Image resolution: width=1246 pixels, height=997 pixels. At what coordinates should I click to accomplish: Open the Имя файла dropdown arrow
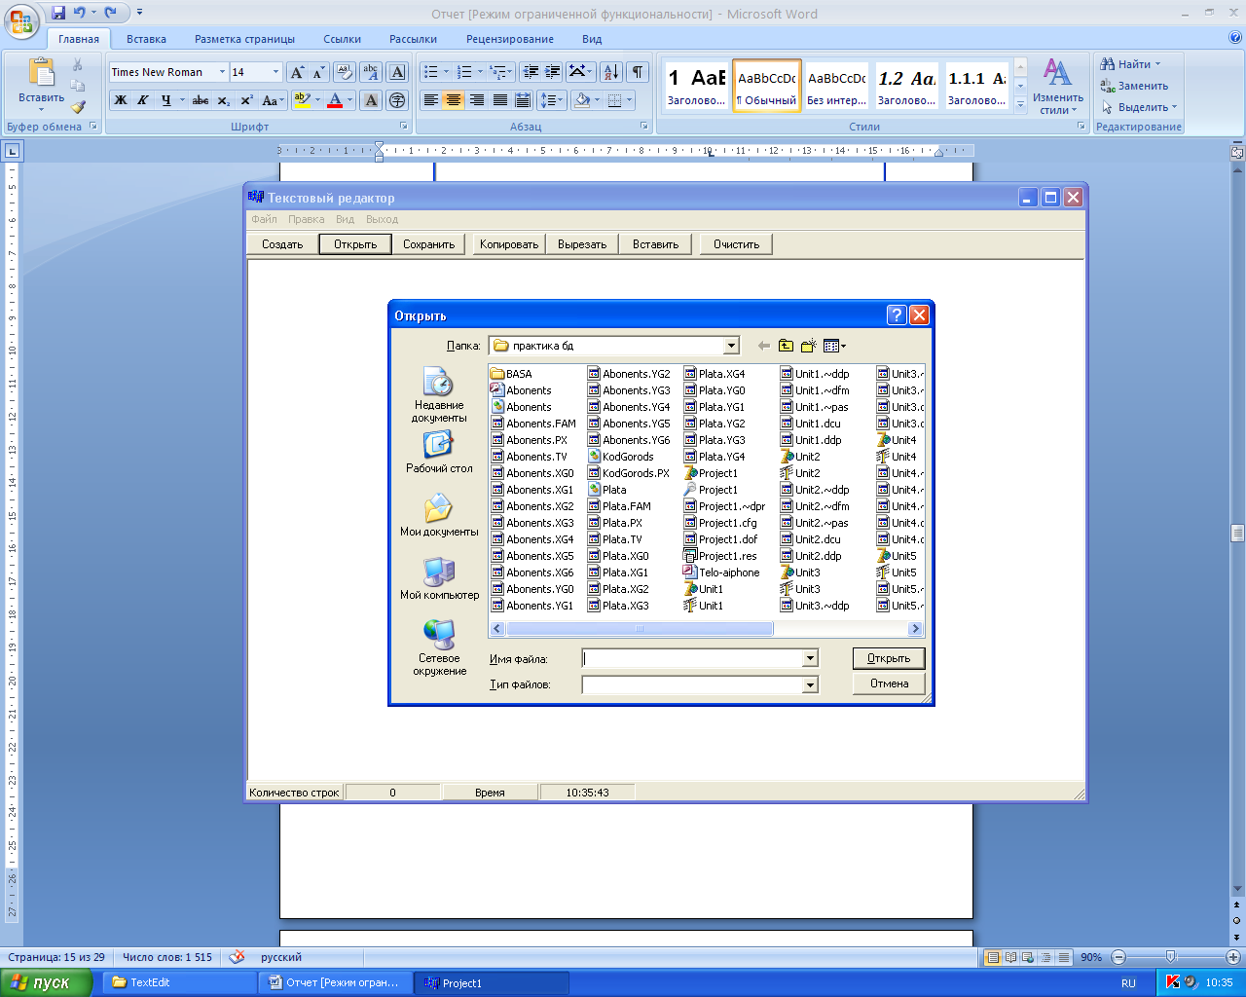pos(810,659)
